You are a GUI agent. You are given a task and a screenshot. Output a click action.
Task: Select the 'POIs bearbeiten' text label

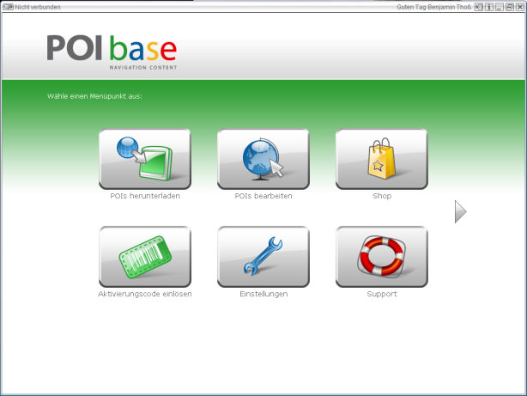point(263,196)
